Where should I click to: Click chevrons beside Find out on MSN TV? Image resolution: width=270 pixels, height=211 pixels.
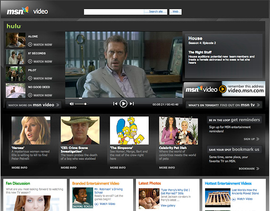[258, 105]
